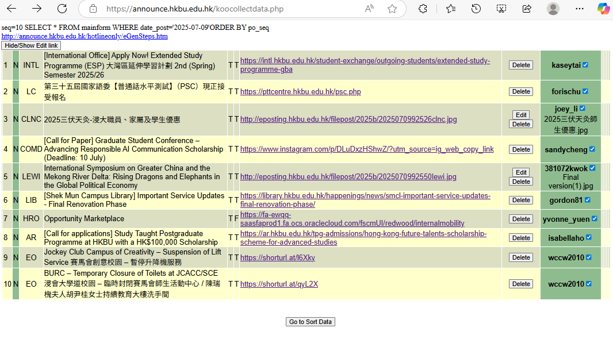The image size is (613, 347).
Task: Toggle wccw2010 checkbox in row 10
Action: [x=589, y=284]
